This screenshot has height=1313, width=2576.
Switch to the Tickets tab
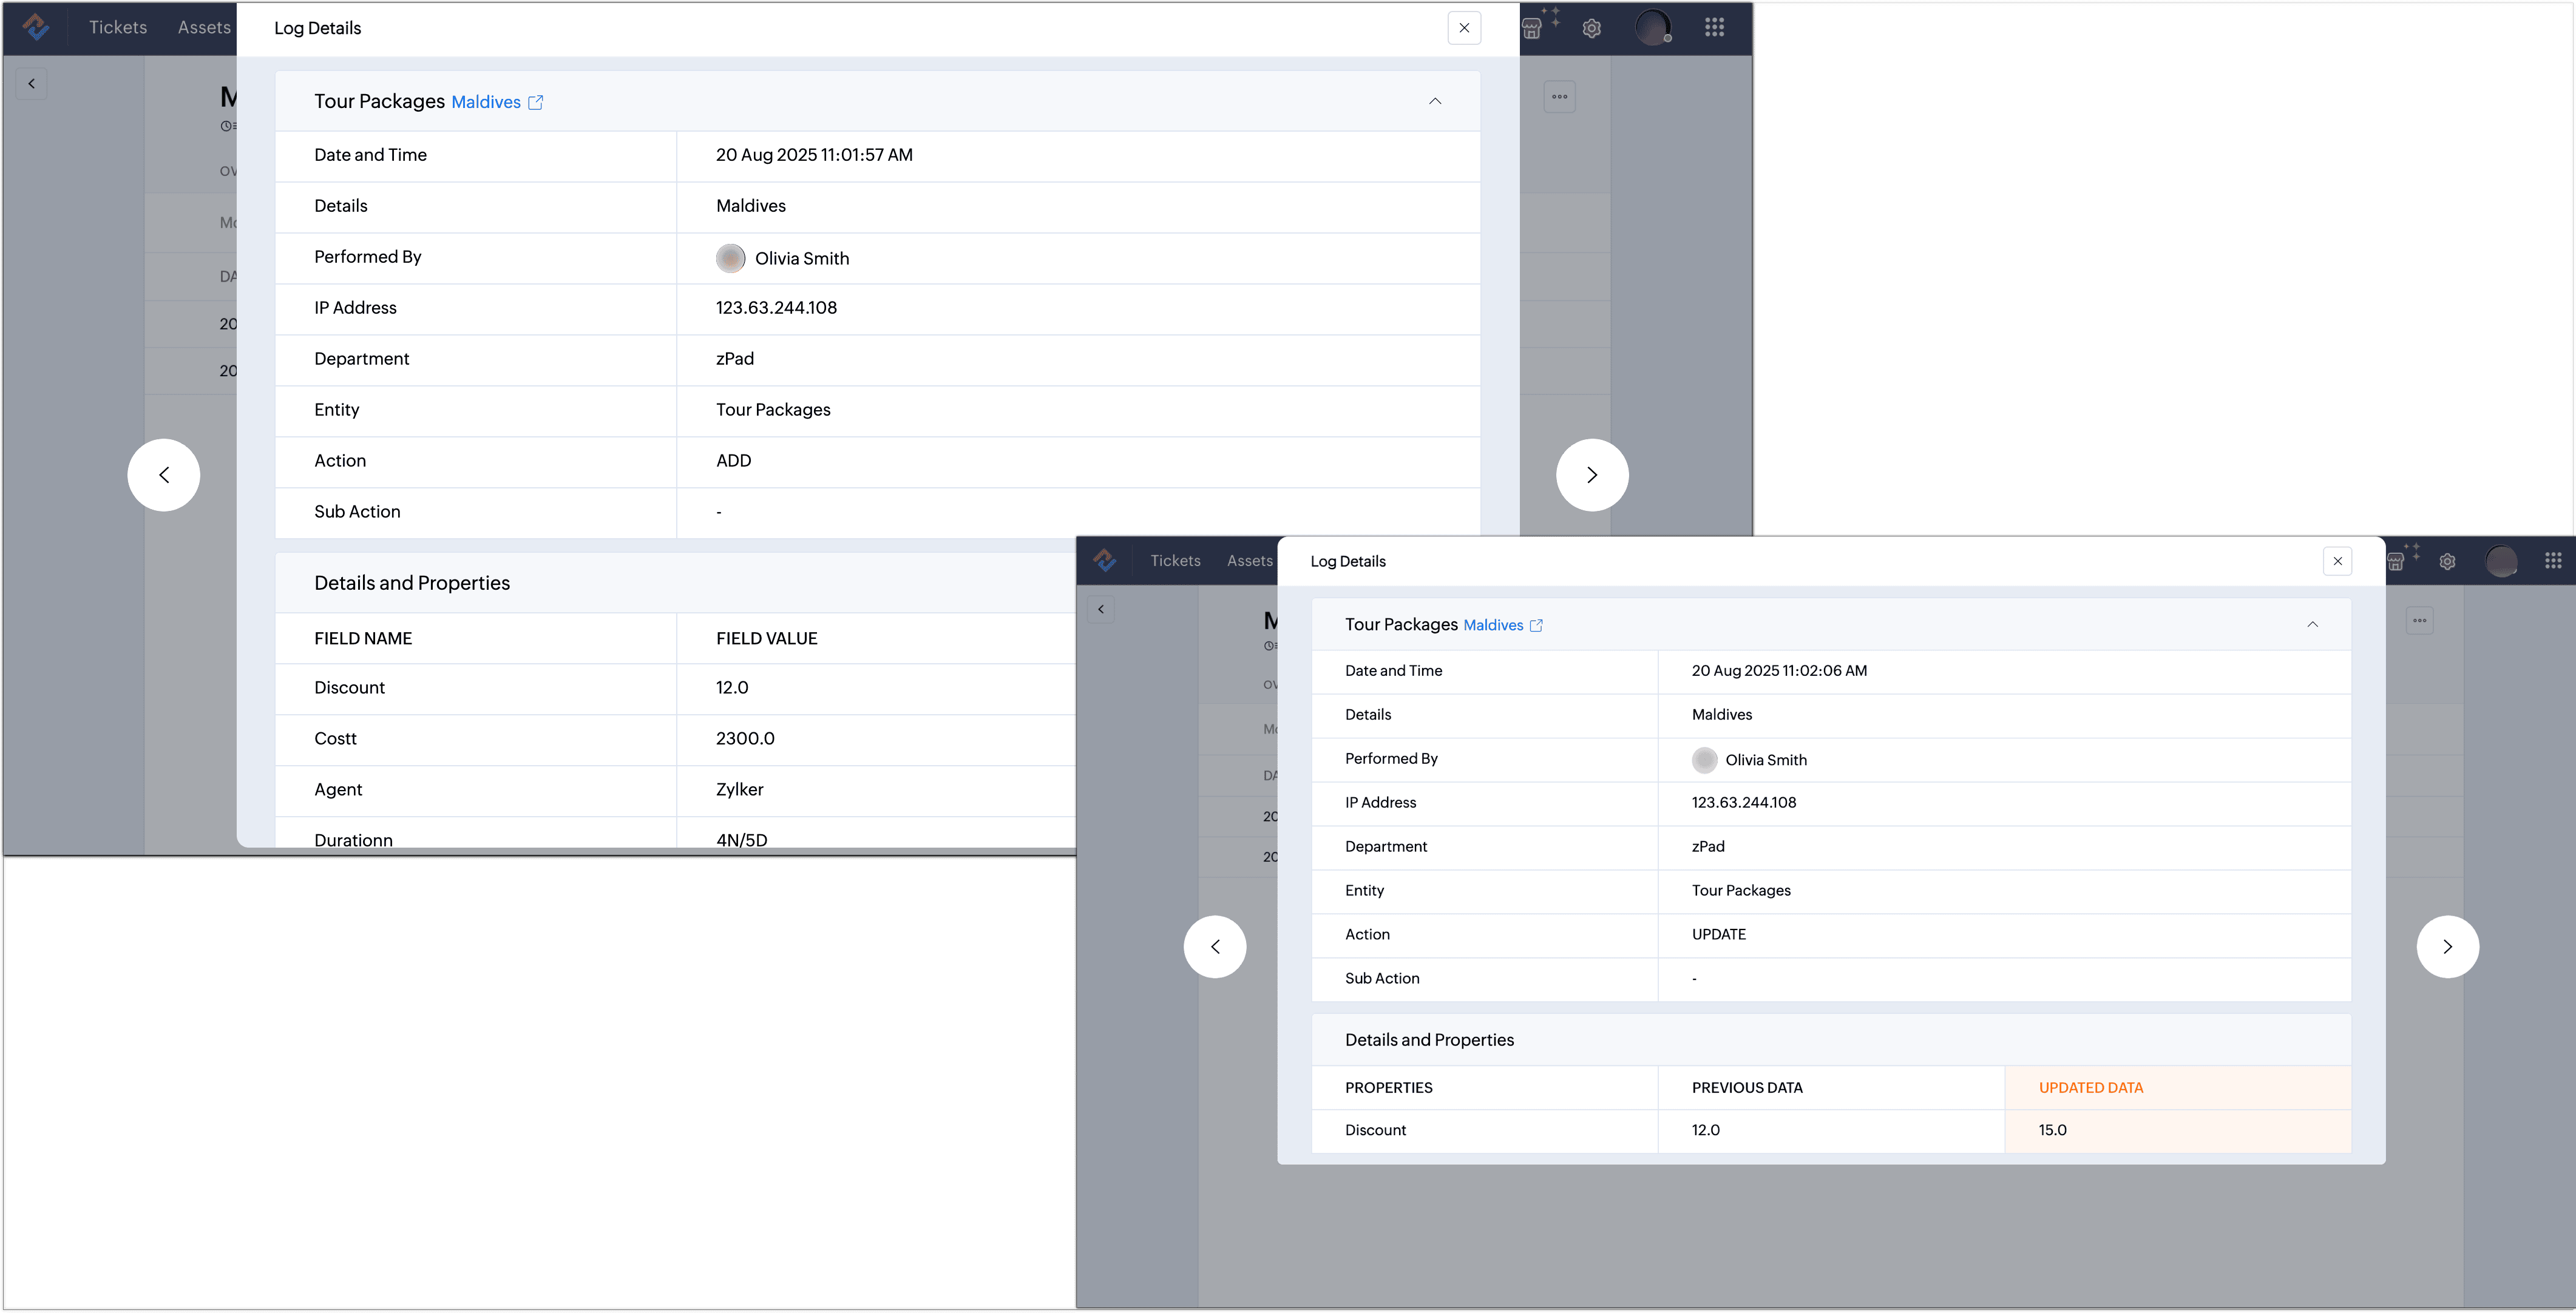tap(117, 27)
